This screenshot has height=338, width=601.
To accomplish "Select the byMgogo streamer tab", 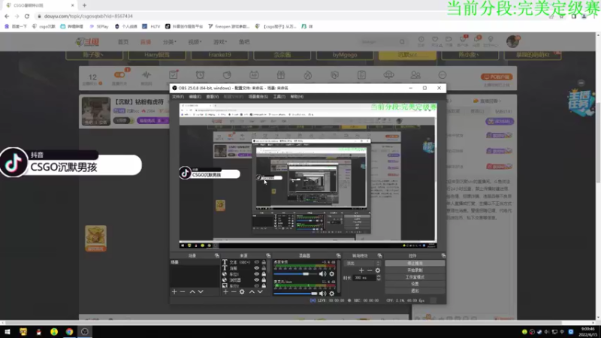I will (x=345, y=55).
